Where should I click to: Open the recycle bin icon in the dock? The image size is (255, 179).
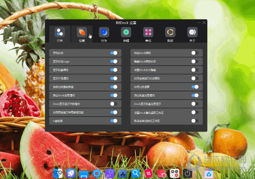point(209,173)
